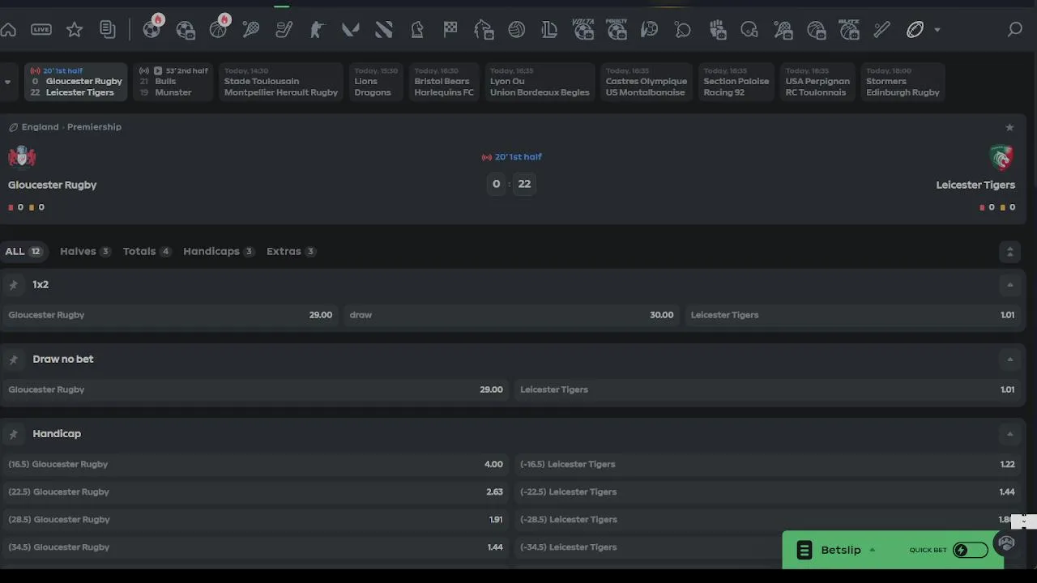This screenshot has width=1037, height=583.
Task: Select the Volta football icon
Action: [583, 30]
